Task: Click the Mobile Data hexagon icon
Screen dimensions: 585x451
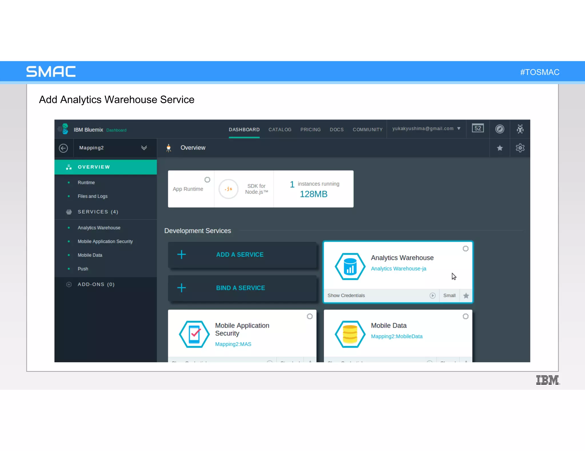Action: click(x=350, y=334)
